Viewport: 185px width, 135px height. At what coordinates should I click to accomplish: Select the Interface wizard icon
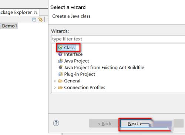coord(60,54)
